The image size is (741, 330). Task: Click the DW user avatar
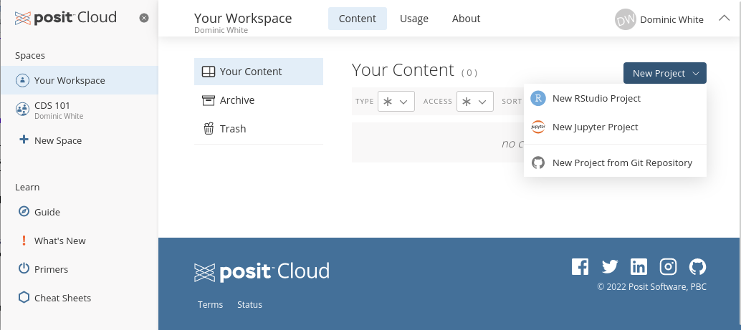pos(625,19)
